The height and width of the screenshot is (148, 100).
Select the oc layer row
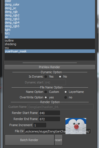click(50, 37)
